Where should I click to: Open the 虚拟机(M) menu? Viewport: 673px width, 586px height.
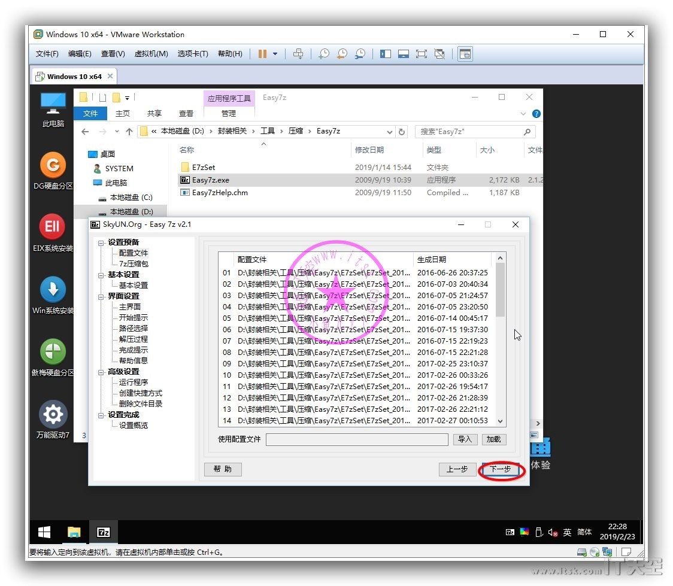[151, 54]
